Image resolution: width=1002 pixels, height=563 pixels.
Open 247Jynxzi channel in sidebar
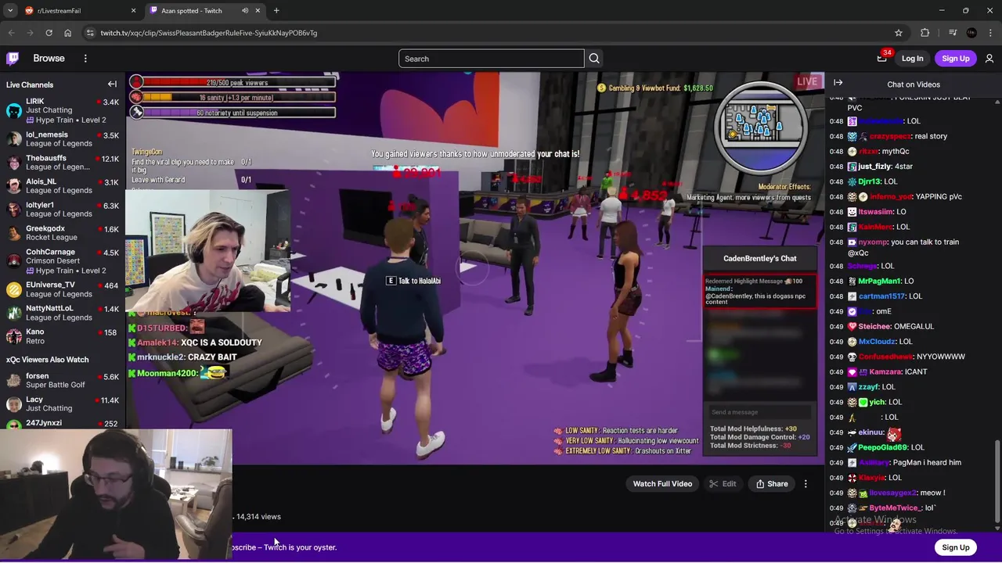pos(63,423)
